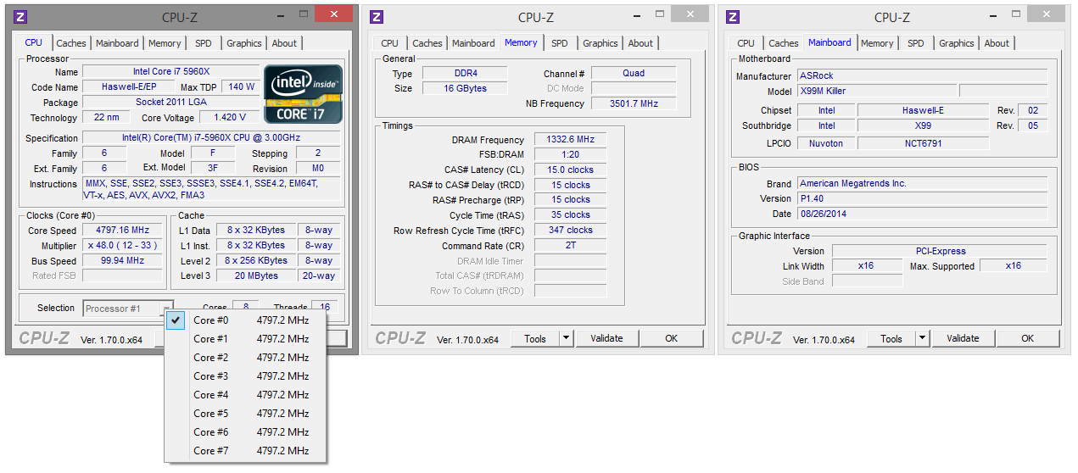Open the SPD tab in the Memory window
Image resolution: width=1078 pixels, height=473 pixels.
pyautogui.click(x=560, y=43)
